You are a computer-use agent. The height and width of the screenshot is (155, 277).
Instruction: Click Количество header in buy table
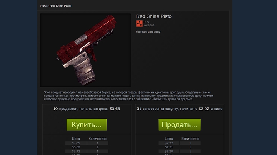(x=190, y=139)
